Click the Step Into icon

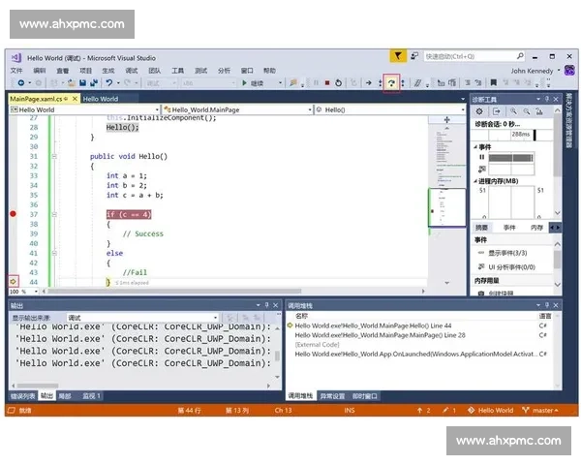381,82
